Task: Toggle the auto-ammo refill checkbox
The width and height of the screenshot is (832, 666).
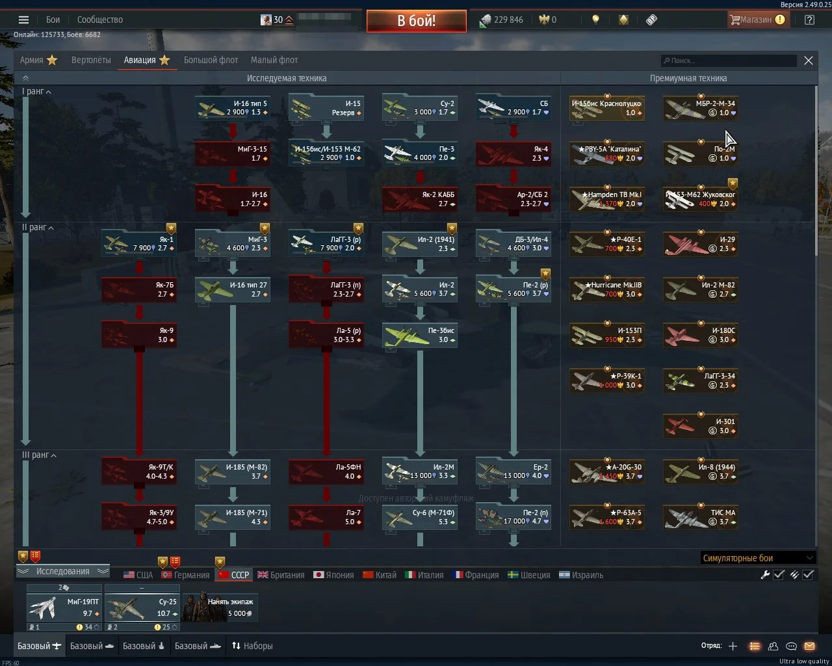Action: [809, 575]
